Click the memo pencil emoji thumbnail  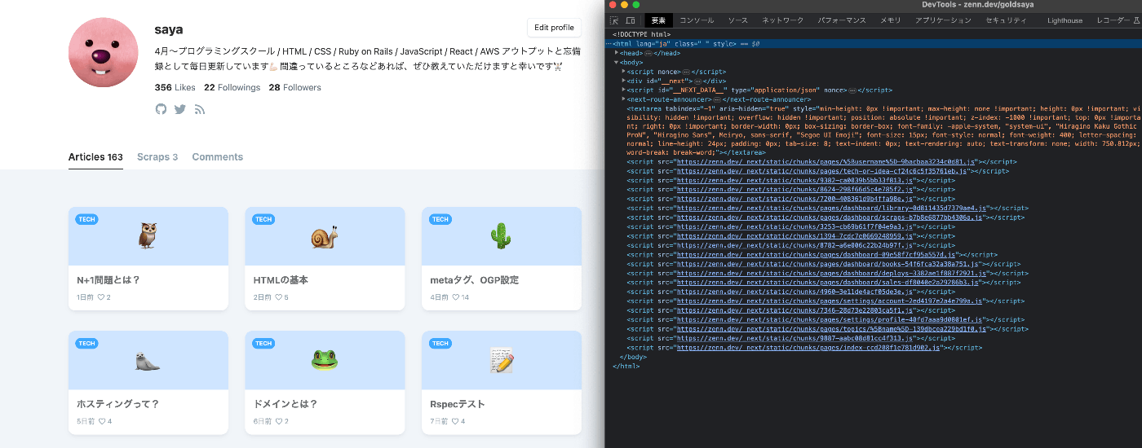point(501,360)
